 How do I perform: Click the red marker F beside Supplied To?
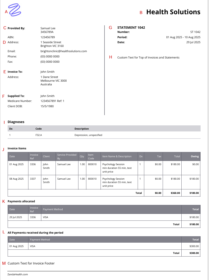click(x=3, y=96)
